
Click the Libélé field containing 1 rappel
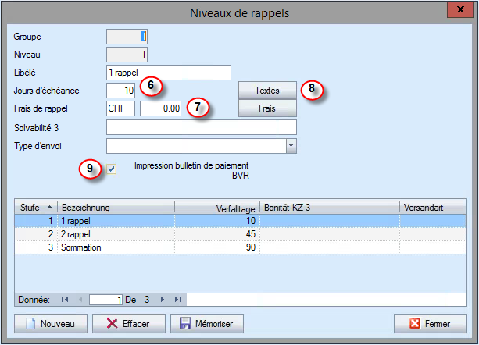[169, 73]
